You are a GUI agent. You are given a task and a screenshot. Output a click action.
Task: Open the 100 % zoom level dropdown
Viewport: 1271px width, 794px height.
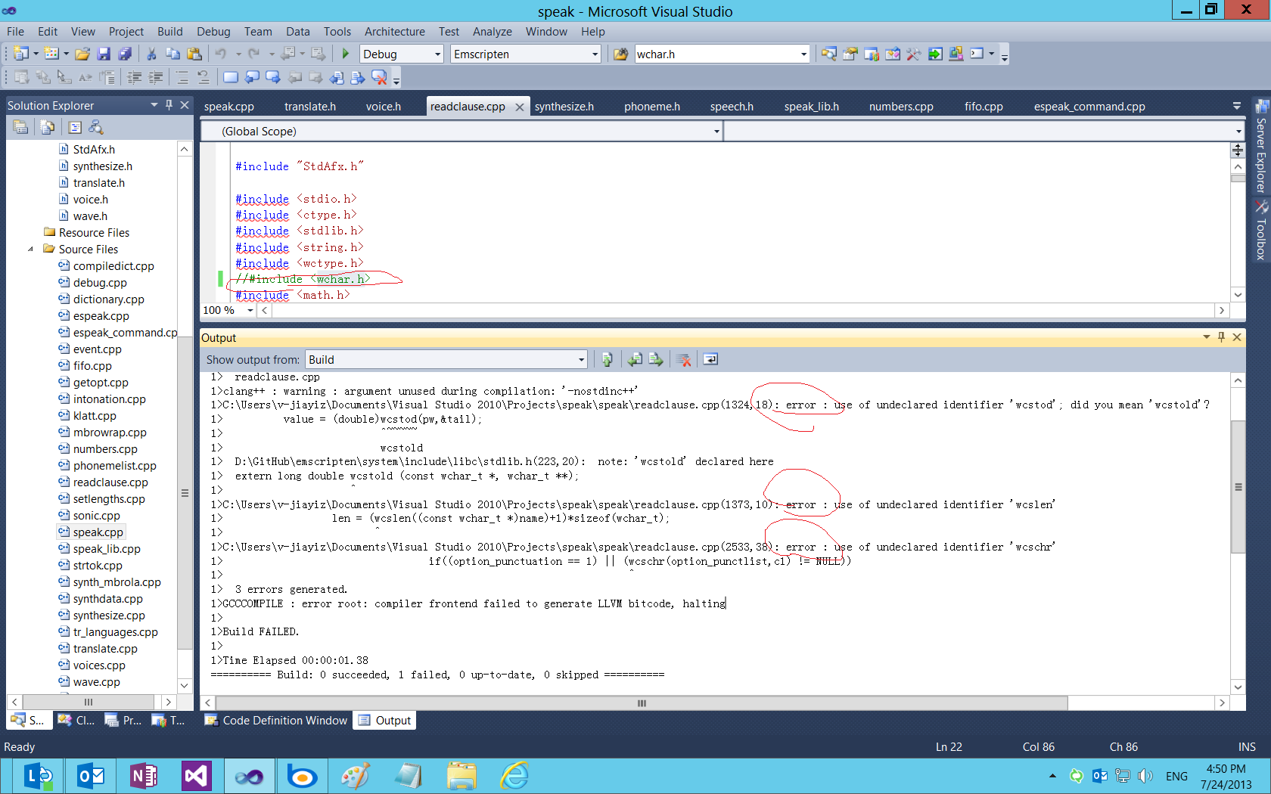[x=250, y=310]
